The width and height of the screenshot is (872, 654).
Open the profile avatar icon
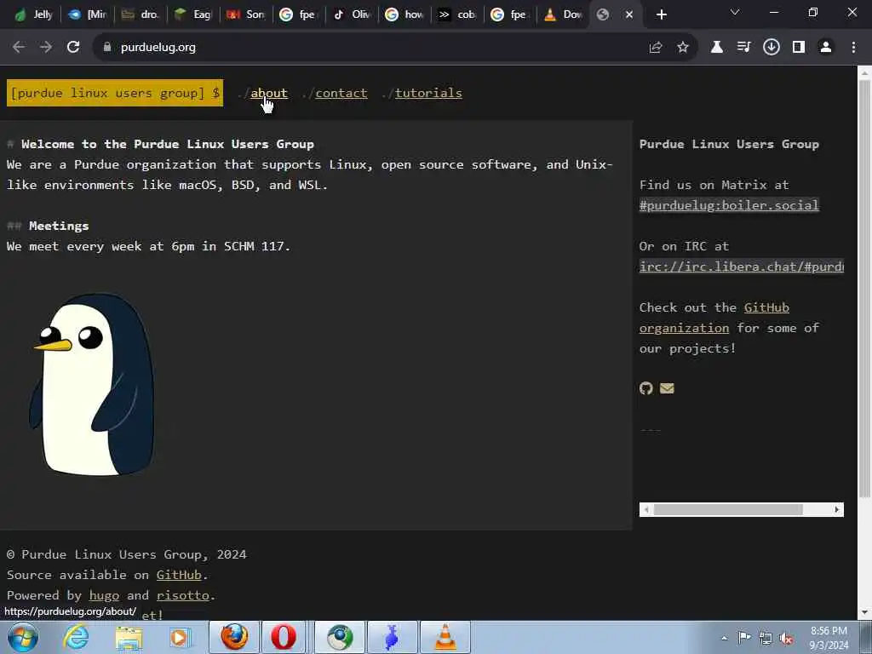coord(826,48)
